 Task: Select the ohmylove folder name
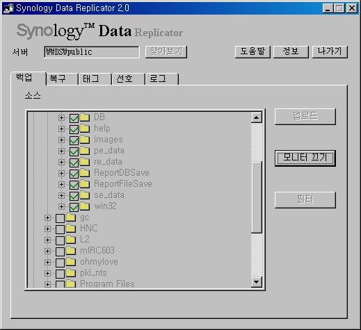[99, 262]
